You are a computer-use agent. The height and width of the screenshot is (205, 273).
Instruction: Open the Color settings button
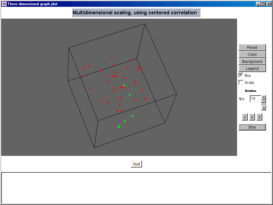(x=252, y=54)
